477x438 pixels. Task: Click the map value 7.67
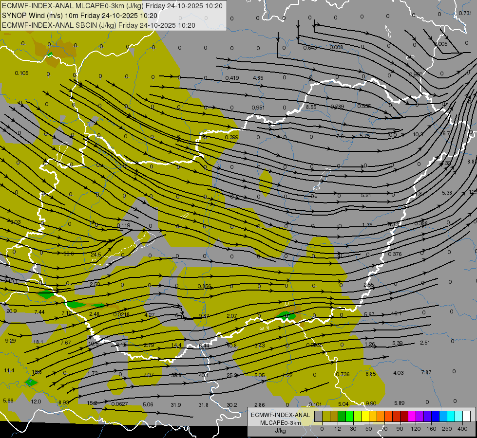[66, 343]
